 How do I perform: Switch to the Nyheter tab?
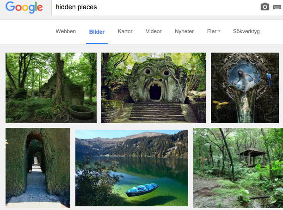pyautogui.click(x=184, y=31)
